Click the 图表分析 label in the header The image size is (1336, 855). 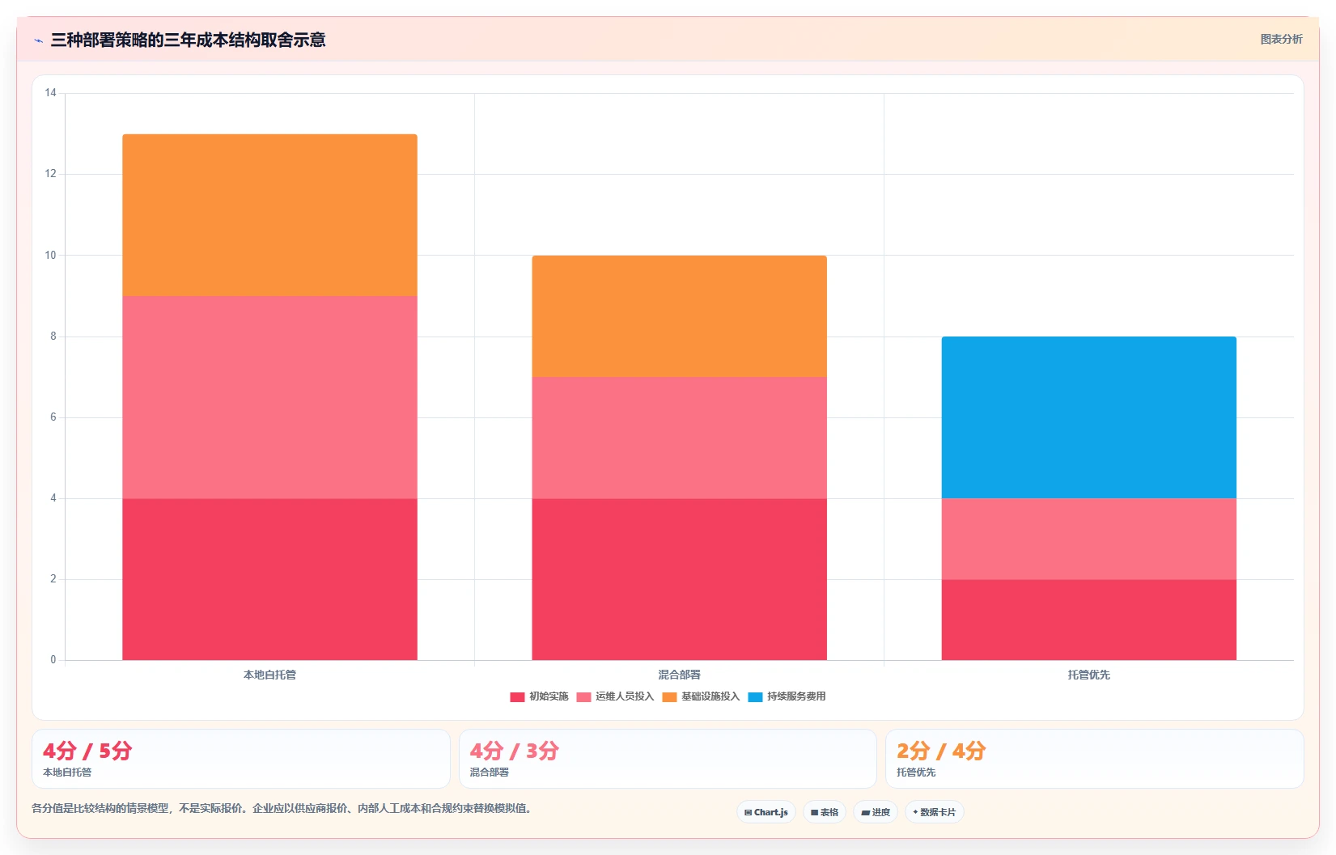1281,39
